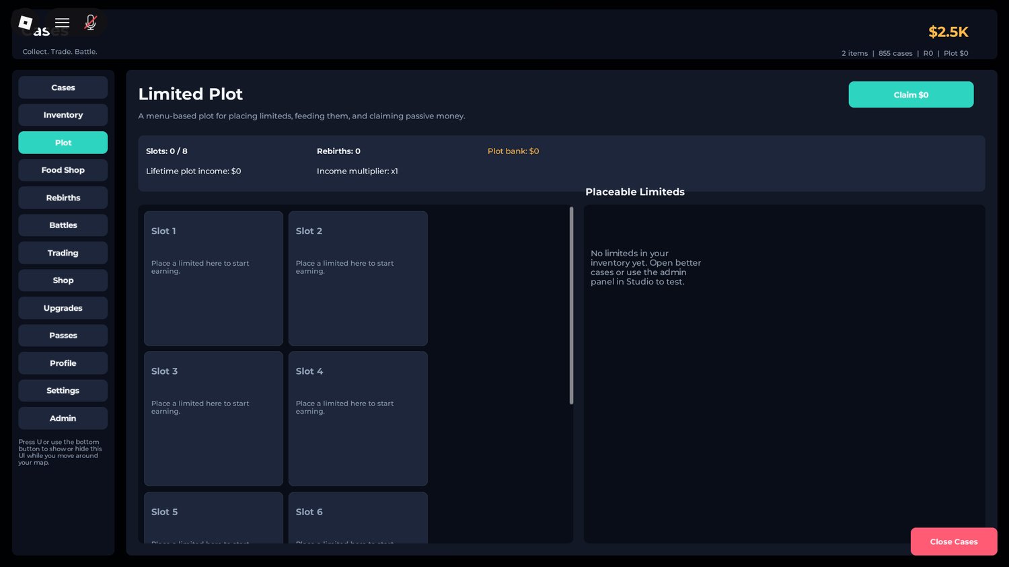The width and height of the screenshot is (1009, 567).
Task: Click the '855 cases' stat in the header
Action: tap(895, 53)
